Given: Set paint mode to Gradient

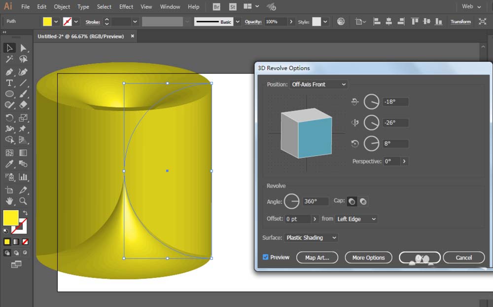Looking at the screenshot, I should pyautogui.click(x=16, y=242).
